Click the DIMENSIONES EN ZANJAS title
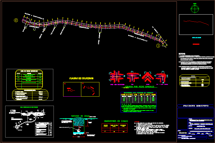Image resolution: width=215 pixels, height=143 pixels. (x=117, y=121)
